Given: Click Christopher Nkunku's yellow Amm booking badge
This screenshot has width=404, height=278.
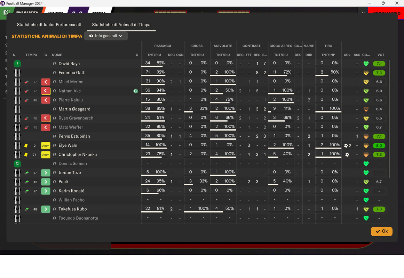Looking at the screenshot, I should (x=46, y=154).
